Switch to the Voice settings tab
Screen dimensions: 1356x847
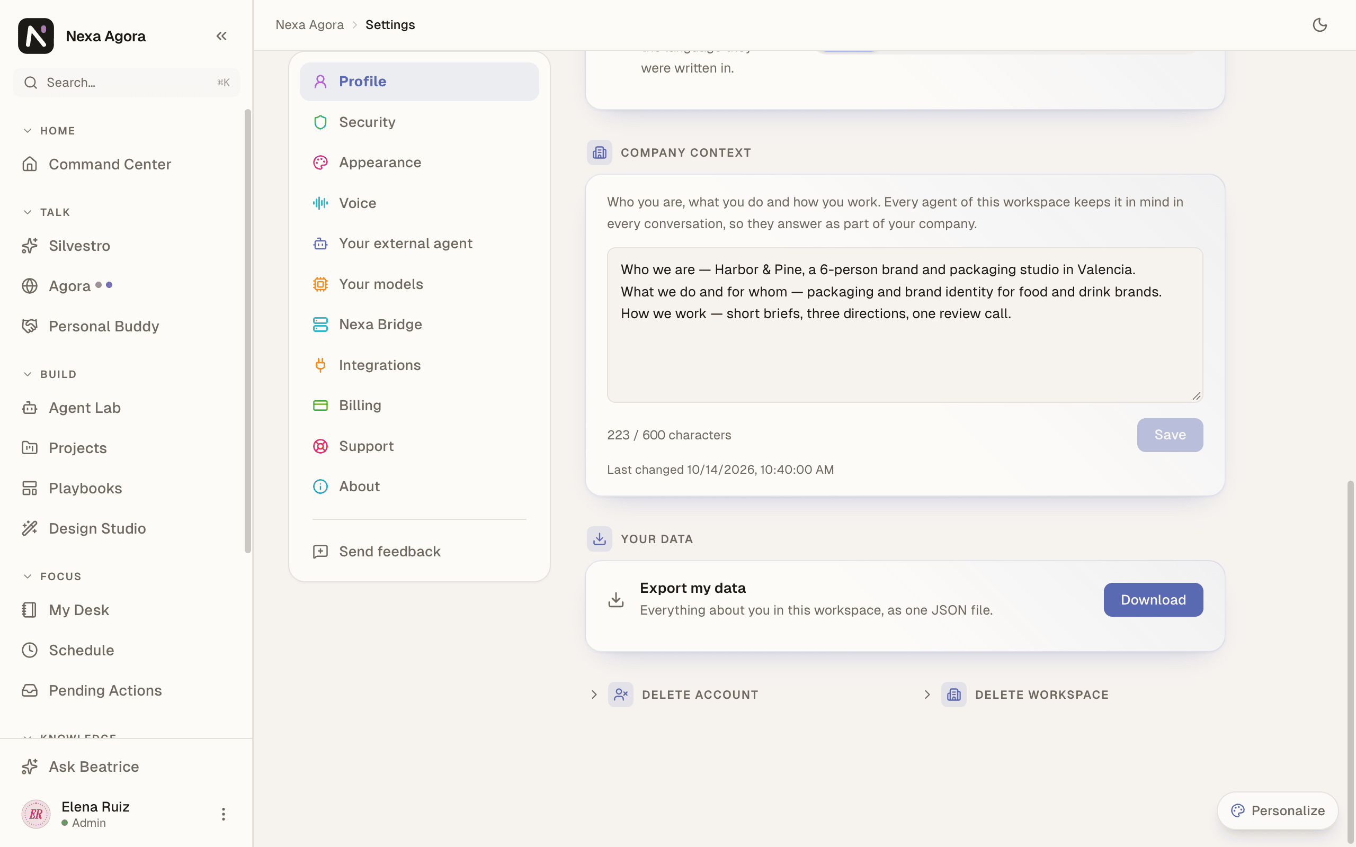pos(419,203)
